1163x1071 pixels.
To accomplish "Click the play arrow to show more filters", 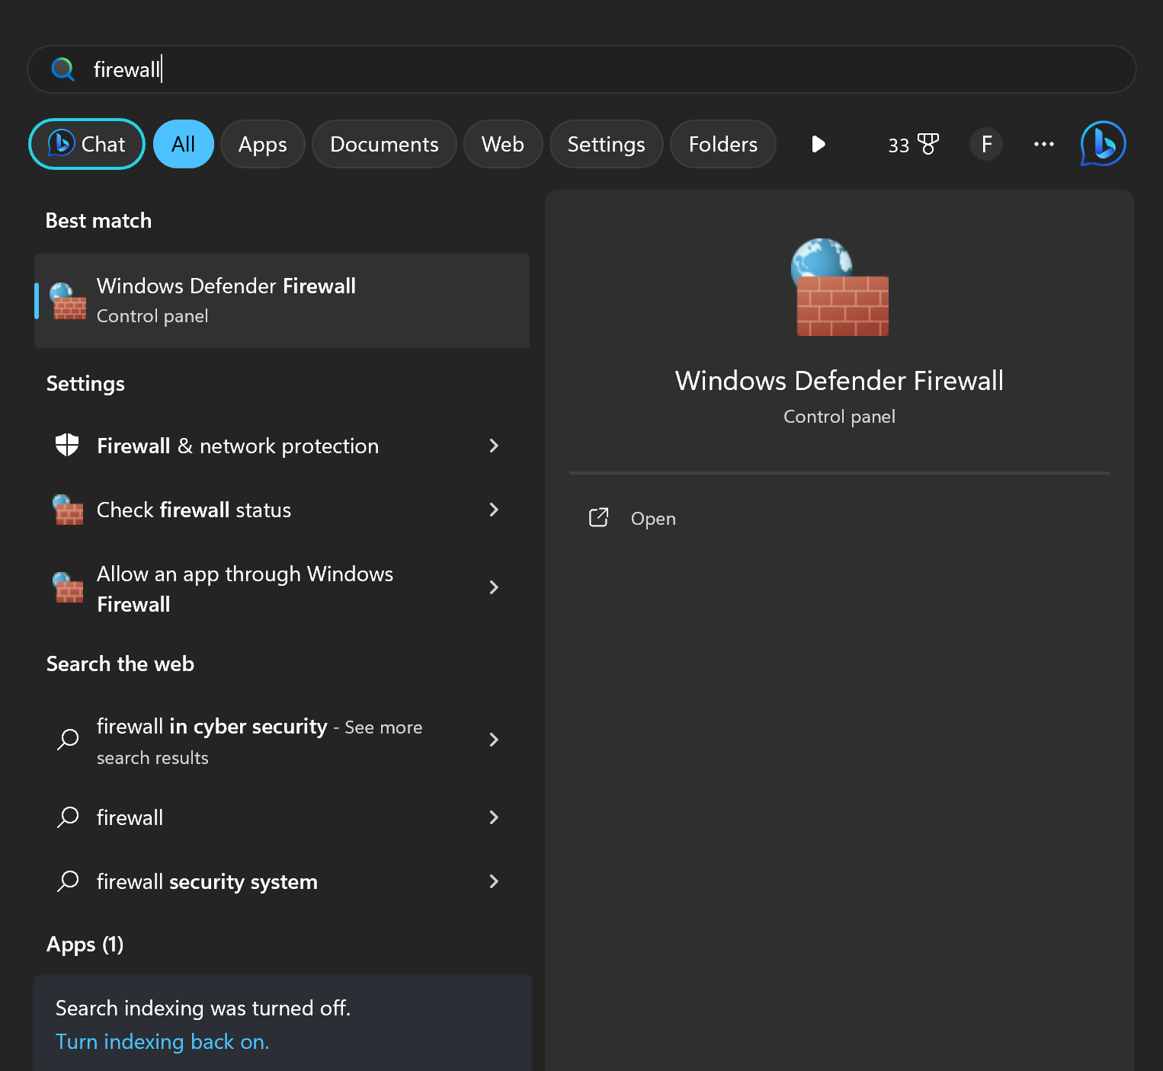I will 818,144.
